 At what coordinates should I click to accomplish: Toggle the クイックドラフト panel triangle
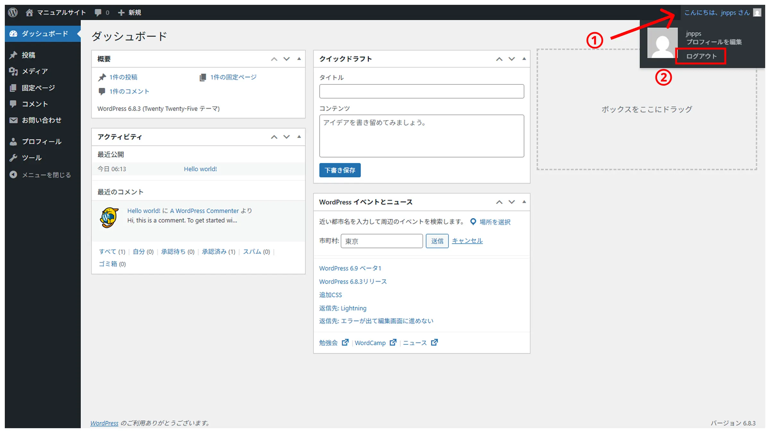pos(524,59)
